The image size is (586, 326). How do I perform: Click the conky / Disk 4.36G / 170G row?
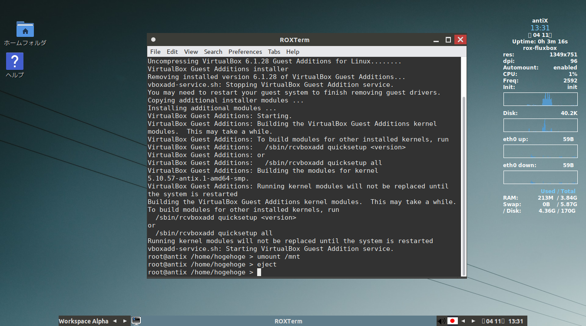(x=539, y=211)
